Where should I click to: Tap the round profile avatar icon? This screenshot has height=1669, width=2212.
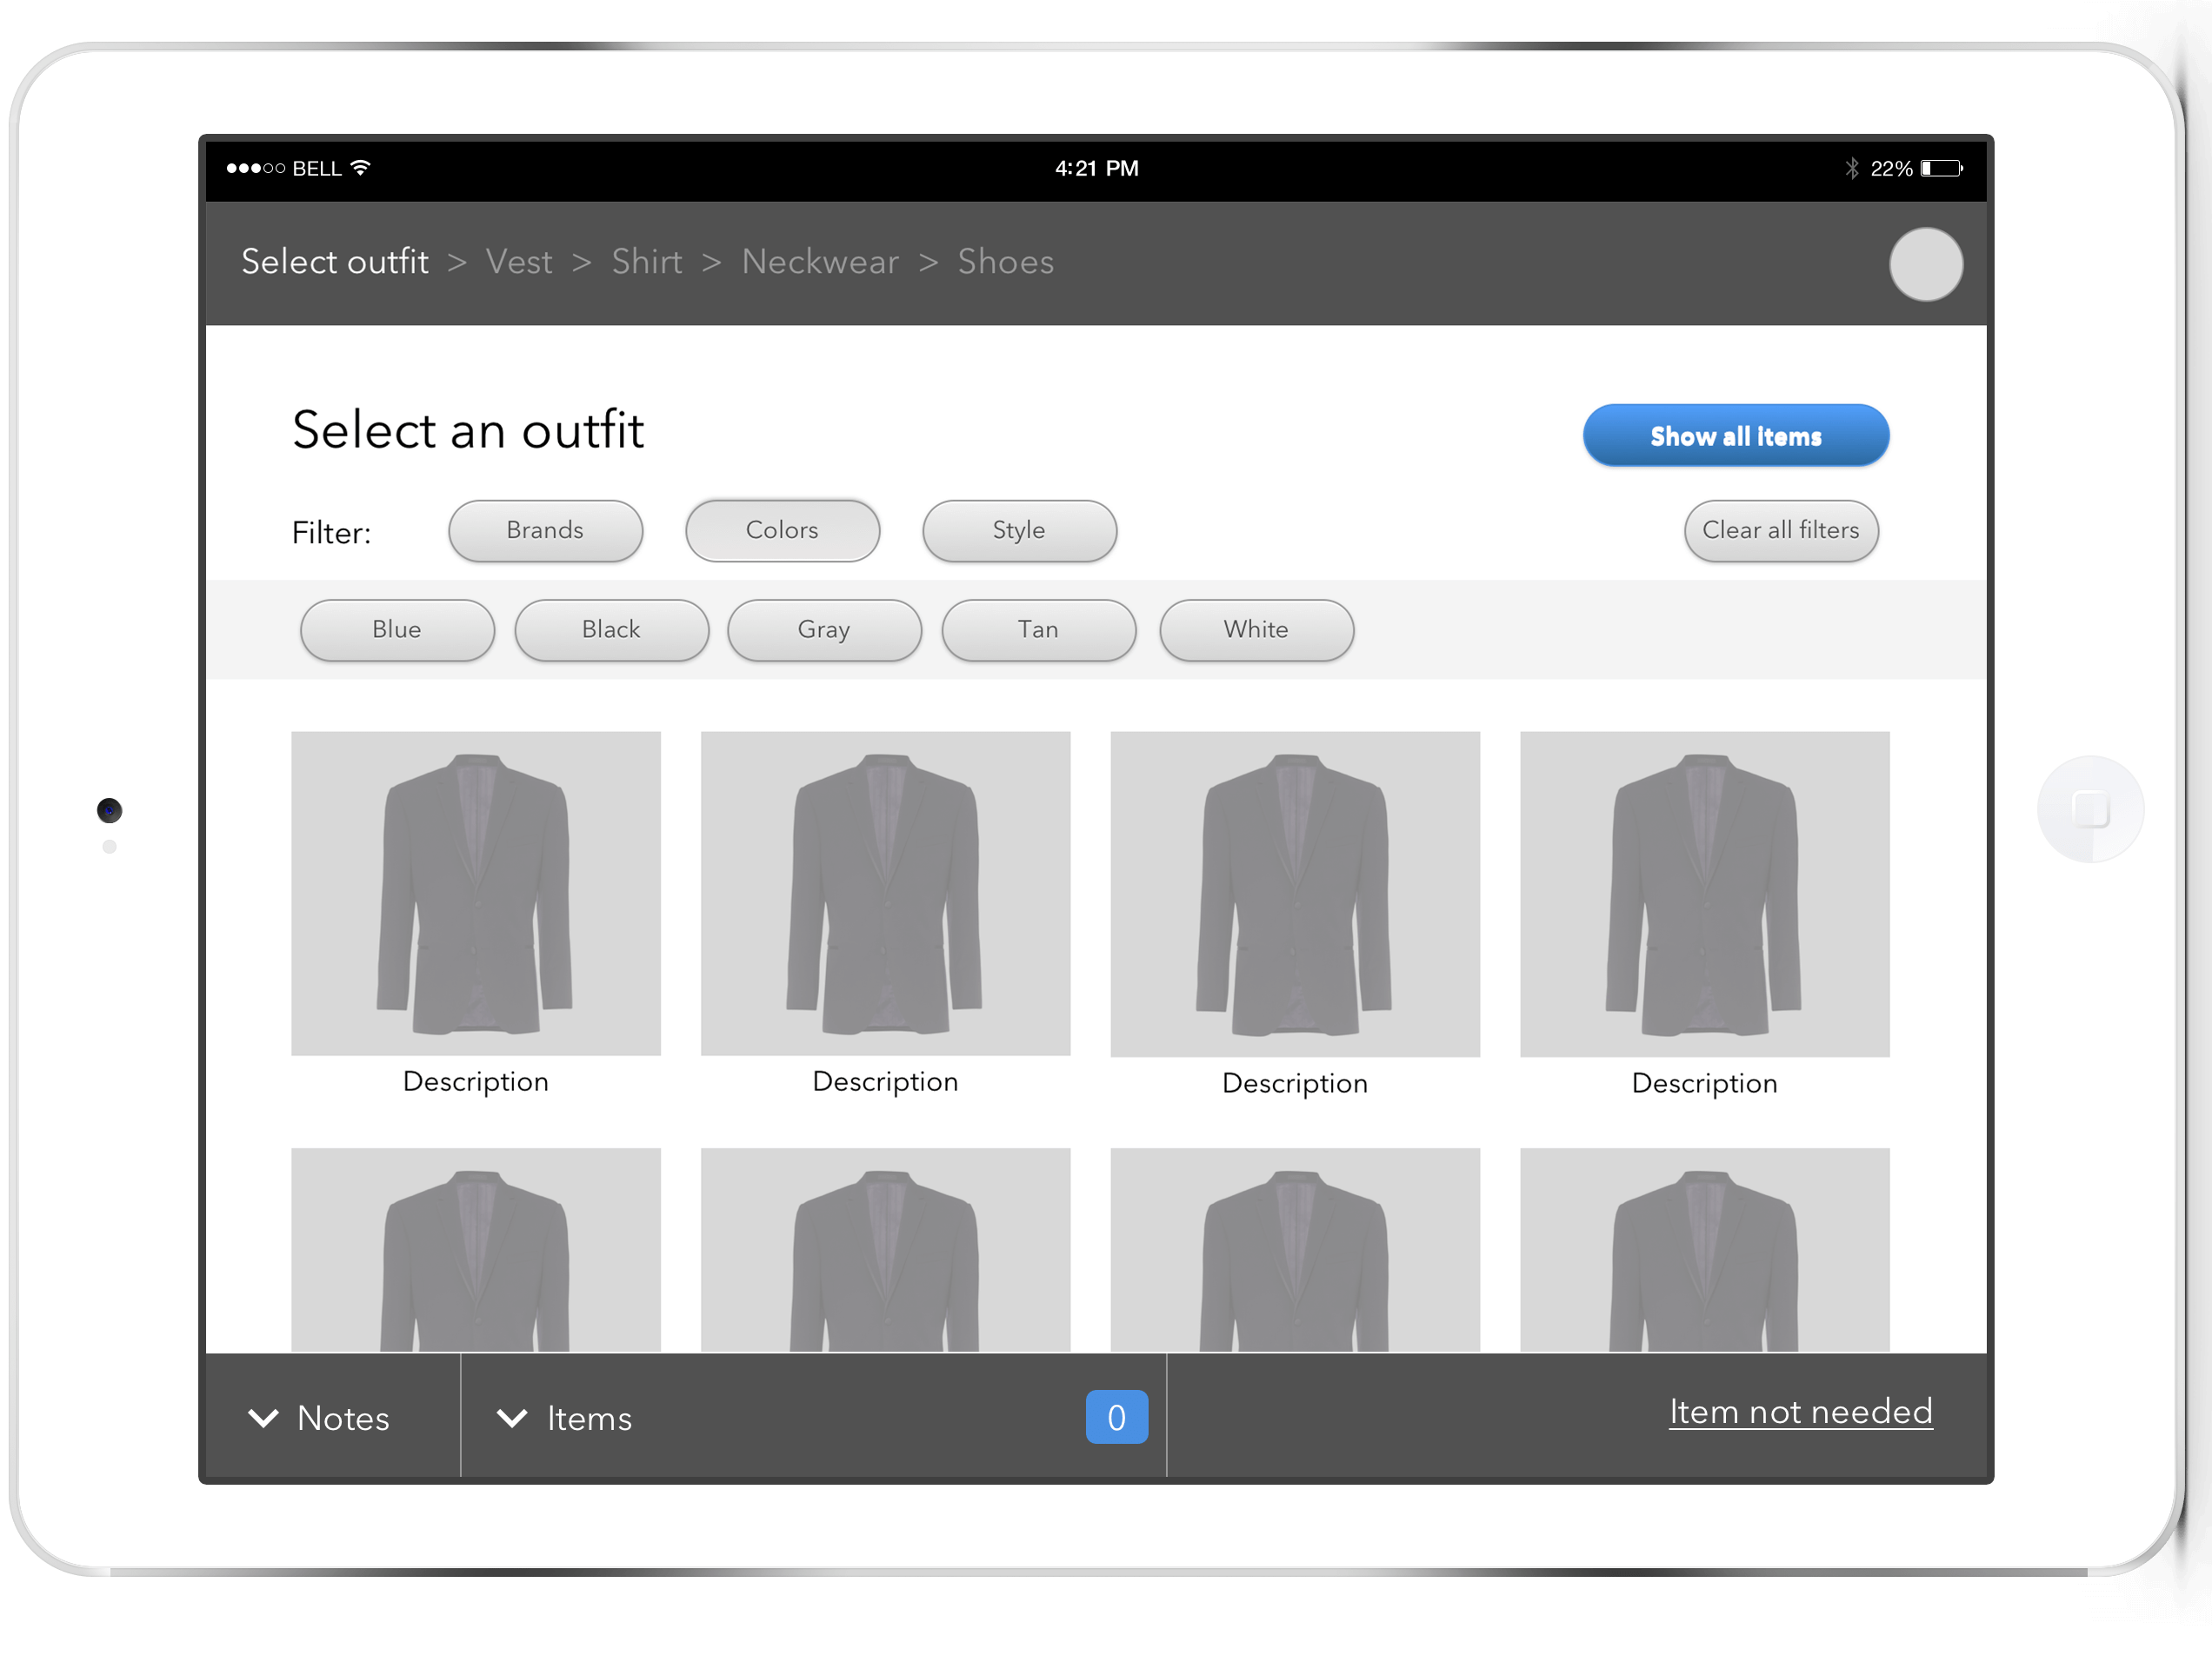click(1925, 264)
